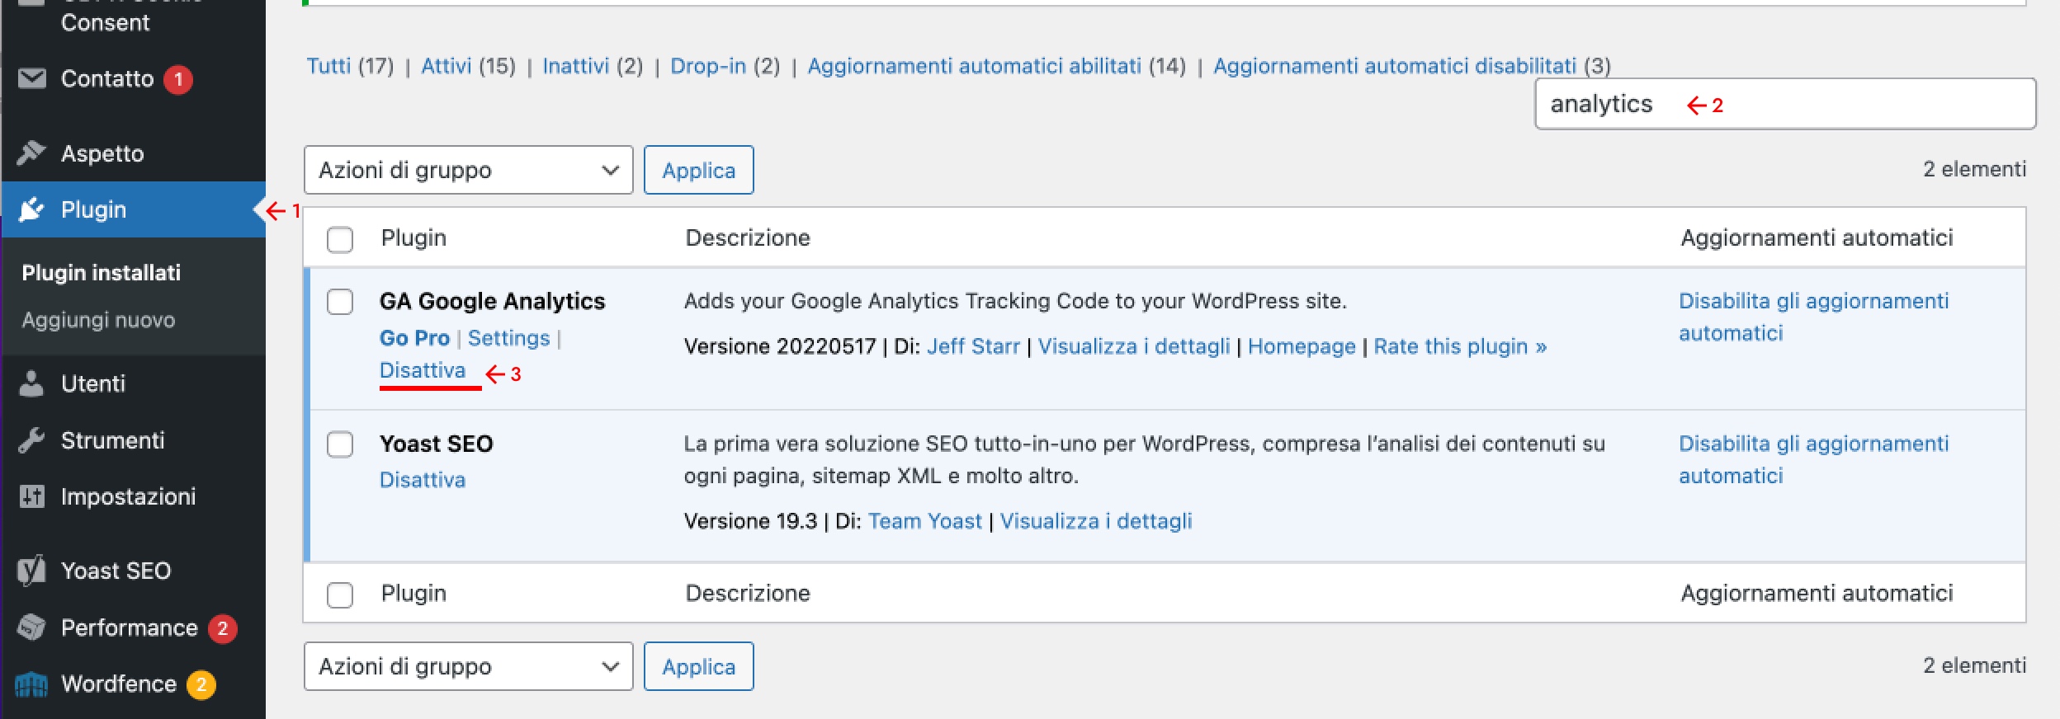Image resolution: width=2060 pixels, height=719 pixels.
Task: Open Settings link for GA Google Analytics
Action: [x=508, y=338]
